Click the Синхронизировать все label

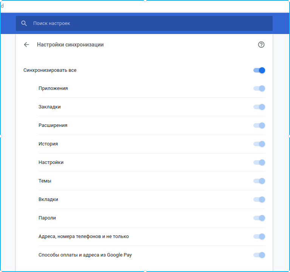click(50, 70)
